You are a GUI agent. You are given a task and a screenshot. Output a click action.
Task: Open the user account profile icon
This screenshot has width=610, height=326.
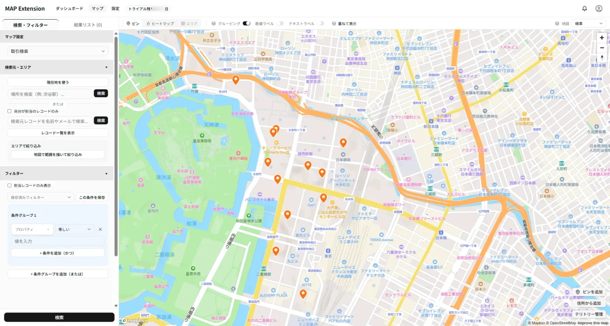coord(599,9)
